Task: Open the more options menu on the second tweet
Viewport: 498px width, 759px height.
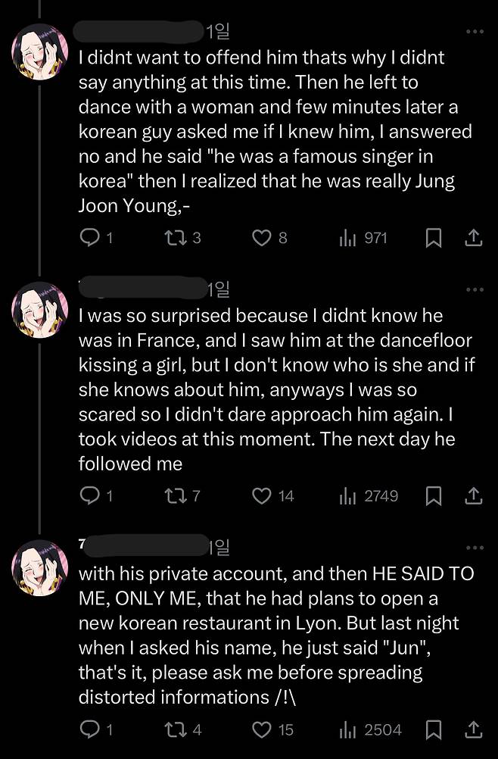Action: 475,289
